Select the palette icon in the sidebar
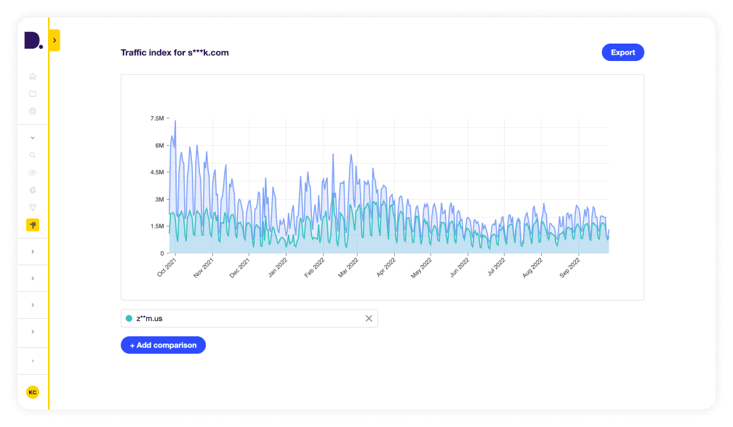The image size is (733, 427). click(33, 190)
